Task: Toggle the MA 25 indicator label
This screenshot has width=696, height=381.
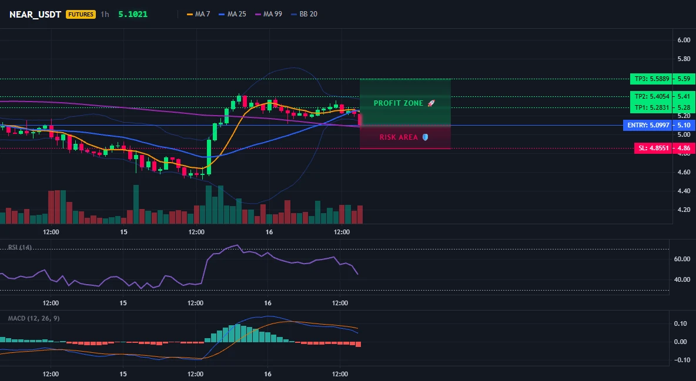Action: (236, 14)
